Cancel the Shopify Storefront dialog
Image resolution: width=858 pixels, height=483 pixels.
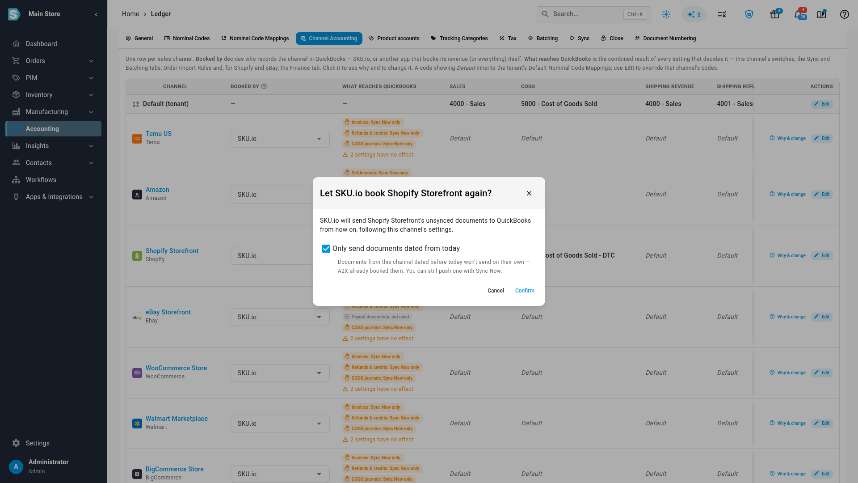pos(496,291)
